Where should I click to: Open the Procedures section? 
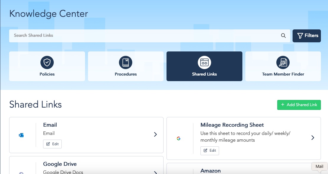(126, 66)
